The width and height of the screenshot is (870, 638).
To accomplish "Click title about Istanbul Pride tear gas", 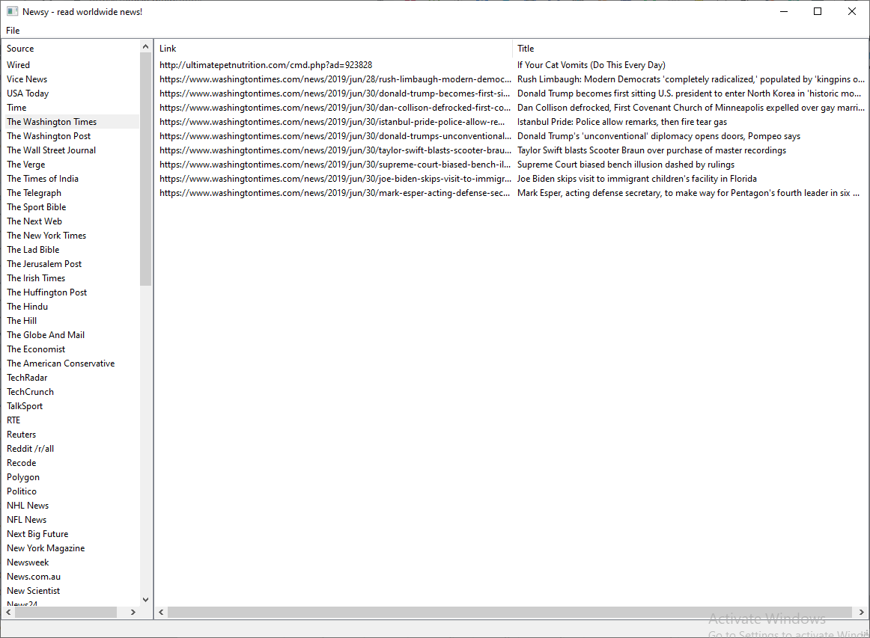I will 622,122.
